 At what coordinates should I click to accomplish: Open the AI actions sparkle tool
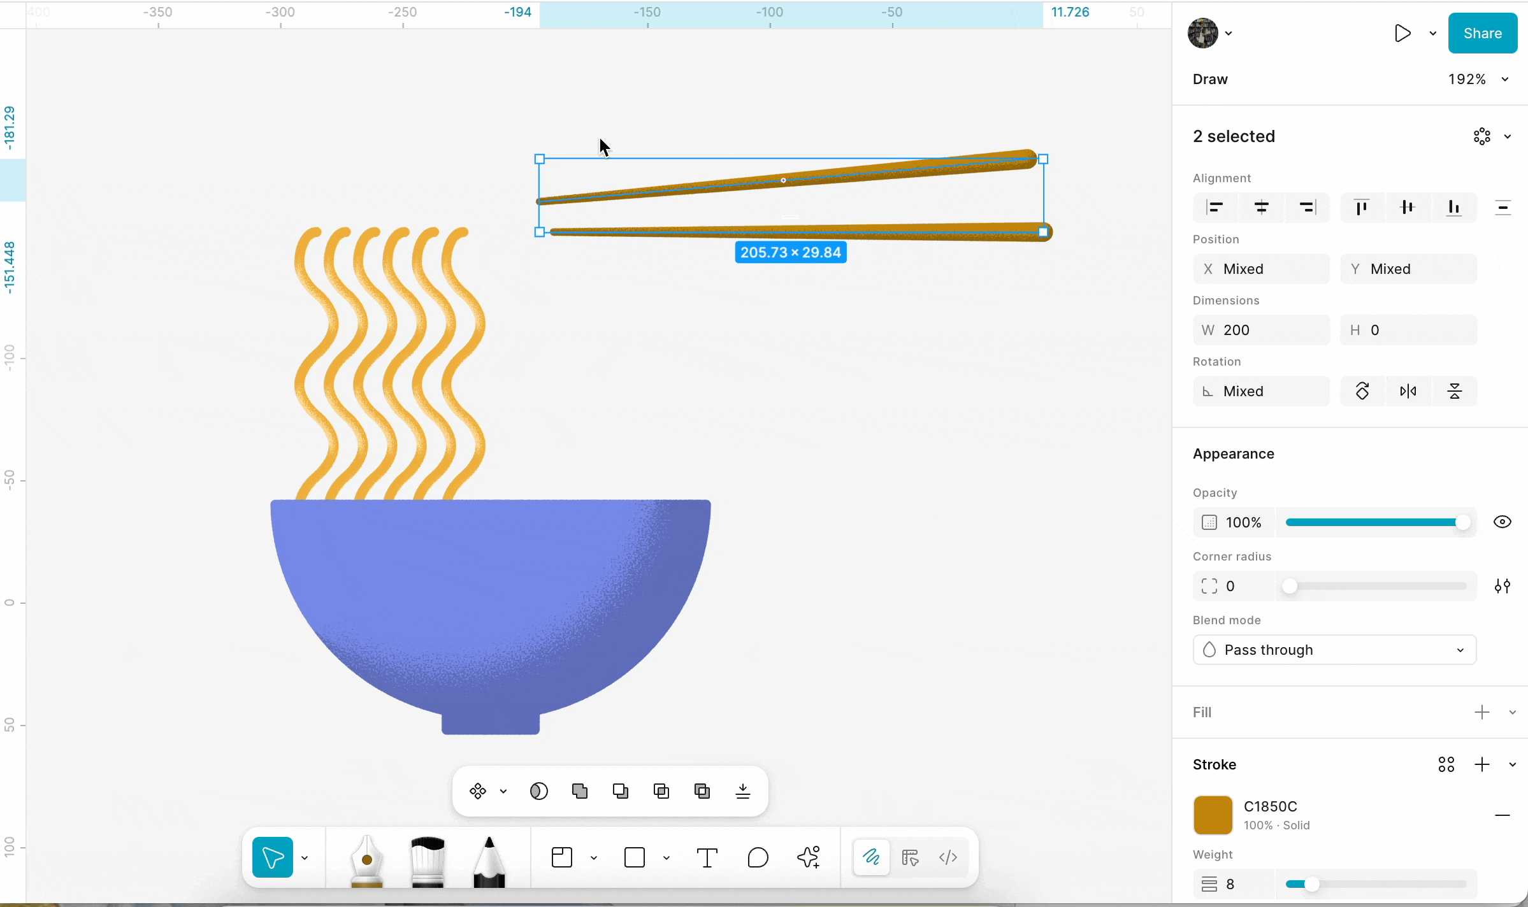pyautogui.click(x=809, y=857)
